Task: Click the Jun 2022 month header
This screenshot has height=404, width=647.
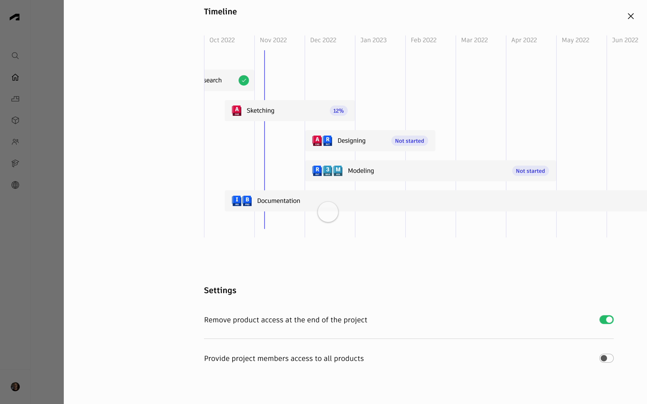Action: (625, 40)
